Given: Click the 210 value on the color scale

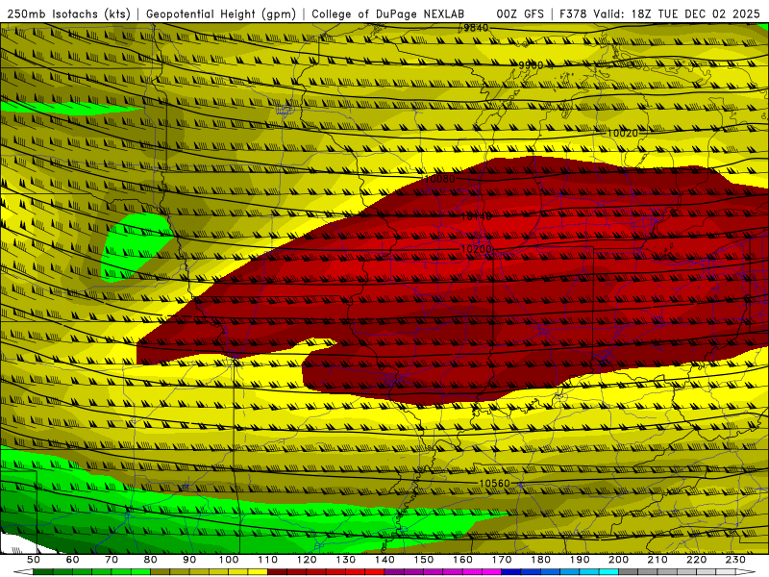Looking at the screenshot, I should pyautogui.click(x=657, y=560).
